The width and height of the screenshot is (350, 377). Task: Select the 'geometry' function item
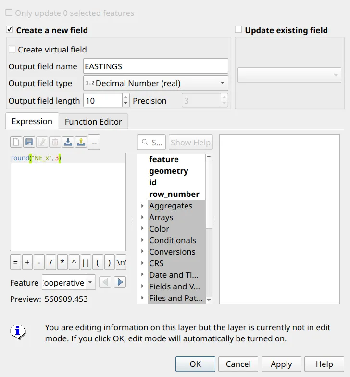pos(169,171)
